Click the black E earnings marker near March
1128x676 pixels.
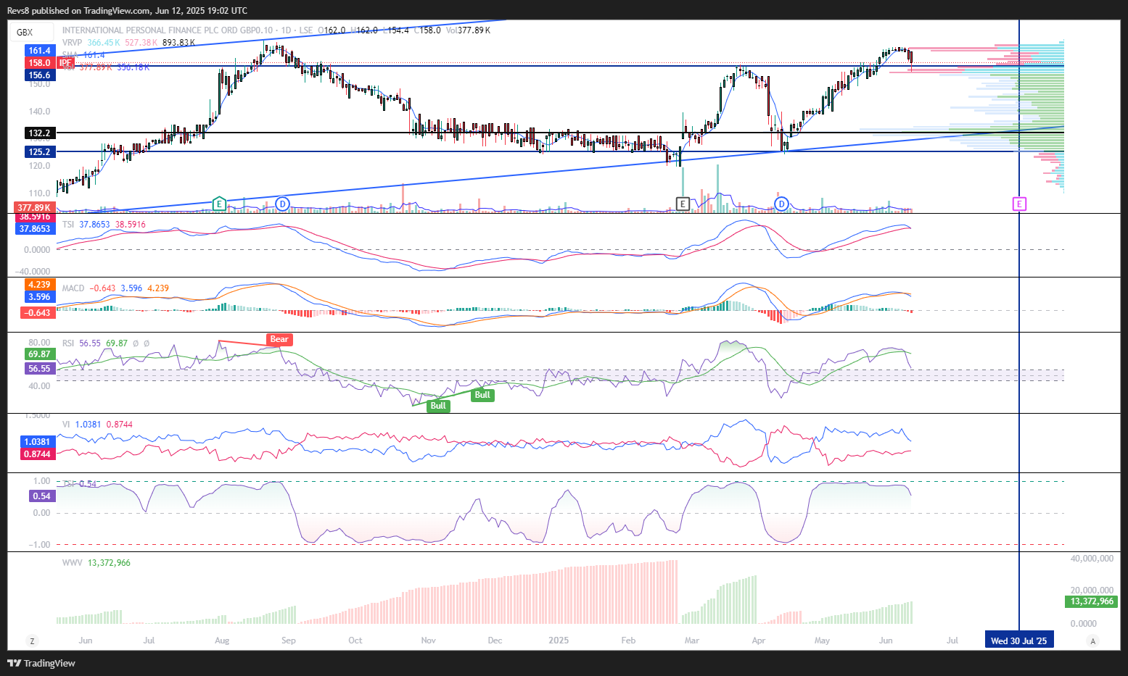coord(682,204)
